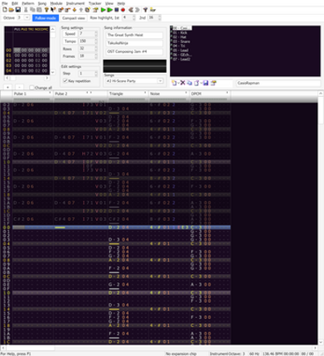This screenshot has height=356, width=324.
Task: Select the '05 - Lead' instrument
Action: [x=181, y=51]
